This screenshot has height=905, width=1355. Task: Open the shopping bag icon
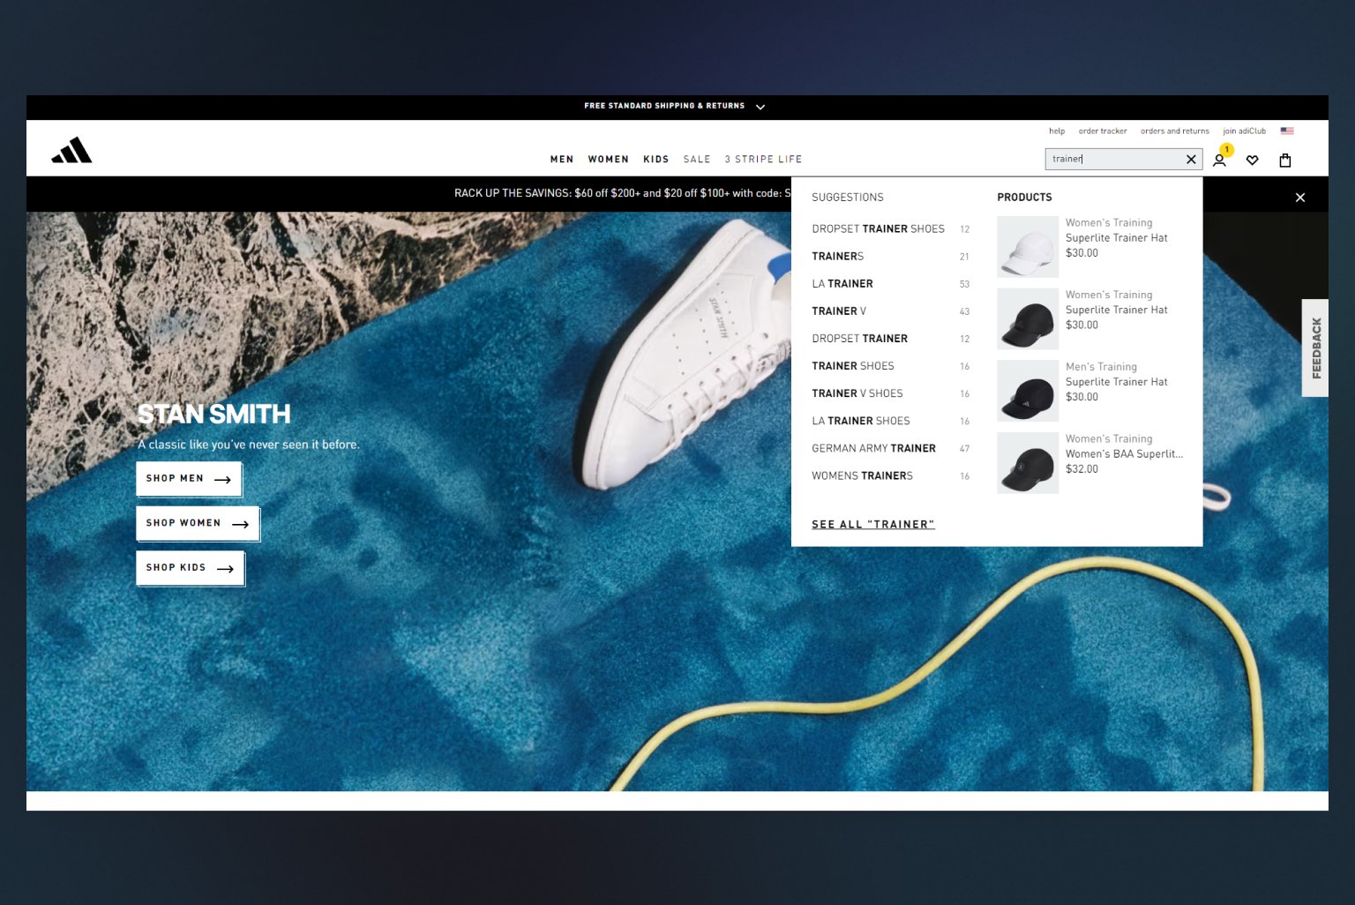tap(1285, 161)
